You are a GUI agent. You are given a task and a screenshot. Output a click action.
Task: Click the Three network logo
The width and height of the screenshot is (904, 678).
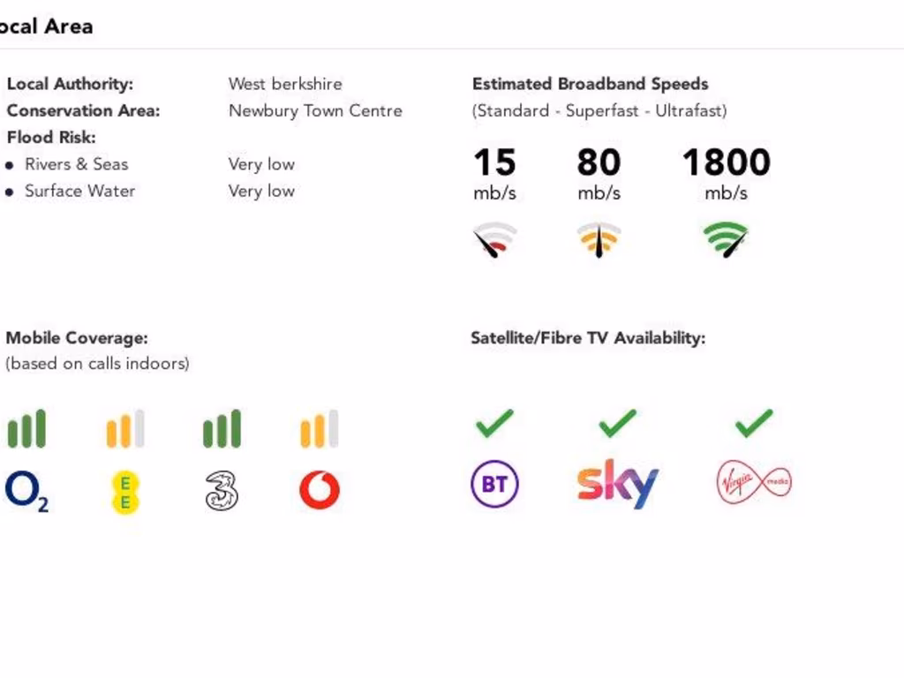tap(222, 491)
